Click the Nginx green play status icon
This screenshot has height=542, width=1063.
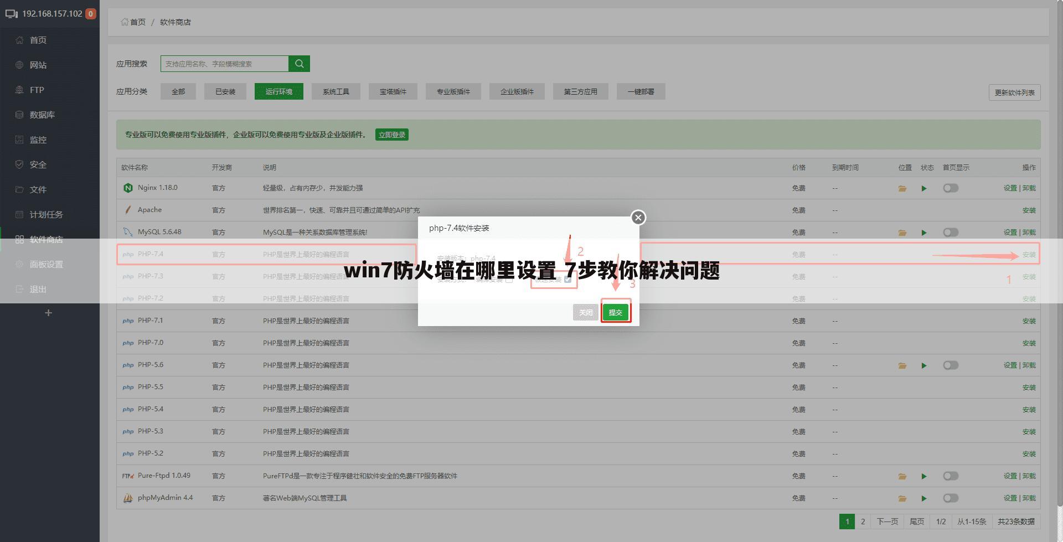pyautogui.click(x=924, y=188)
